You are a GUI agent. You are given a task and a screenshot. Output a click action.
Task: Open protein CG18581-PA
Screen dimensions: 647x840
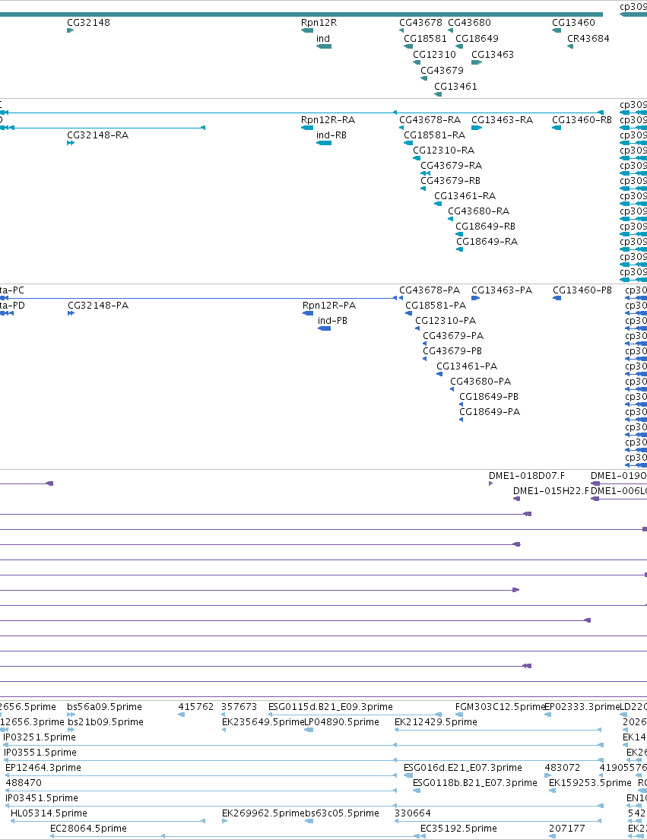(x=436, y=306)
